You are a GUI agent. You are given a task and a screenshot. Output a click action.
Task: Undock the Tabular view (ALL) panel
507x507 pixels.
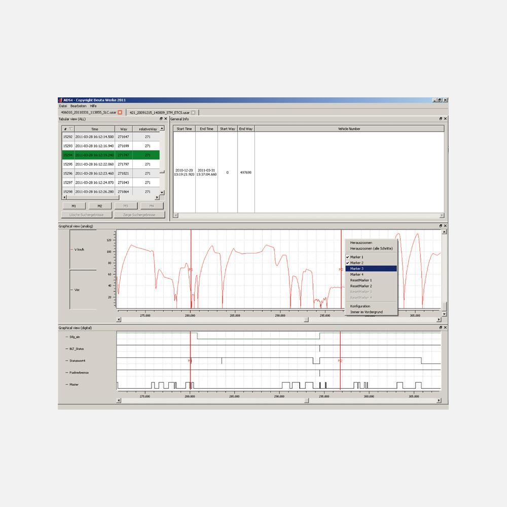161,119
